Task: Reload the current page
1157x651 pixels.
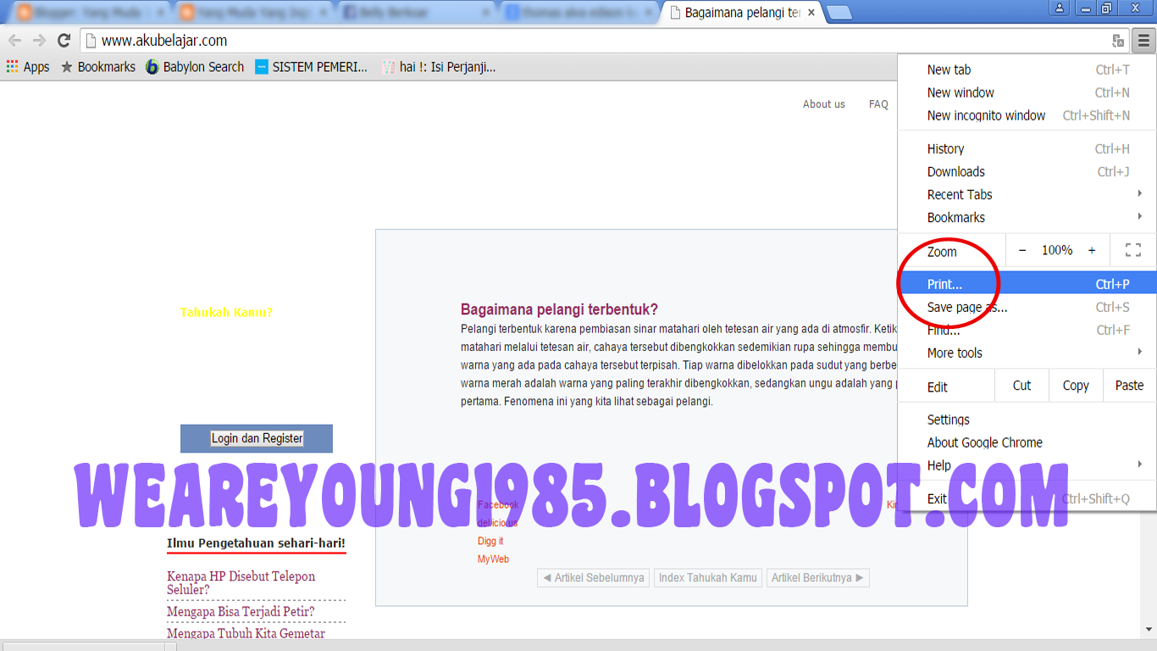Action: tap(64, 41)
